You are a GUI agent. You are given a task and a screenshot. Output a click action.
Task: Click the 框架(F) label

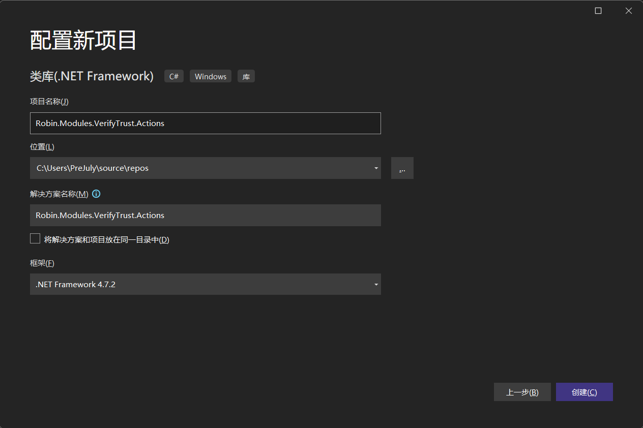tap(42, 263)
